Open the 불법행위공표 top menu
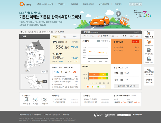Image resolution: width=161 pixels, height=123 pixels. pyautogui.click(x=104, y=4)
